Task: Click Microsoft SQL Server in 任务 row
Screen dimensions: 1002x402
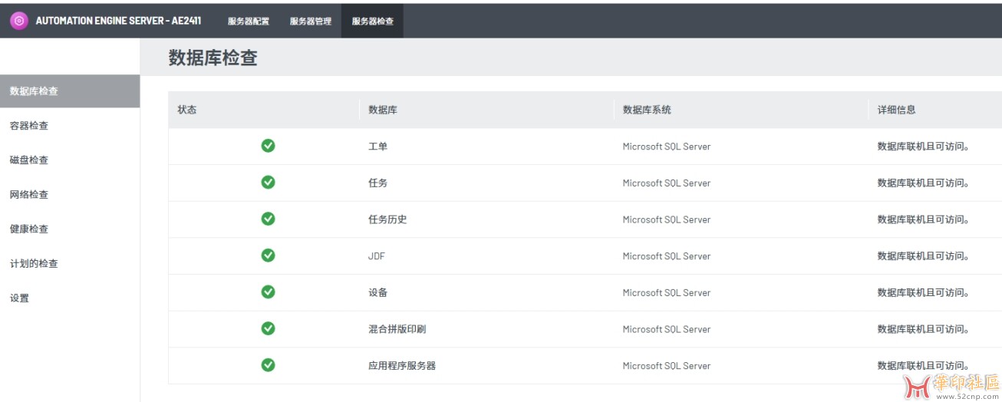Action: [x=667, y=183]
